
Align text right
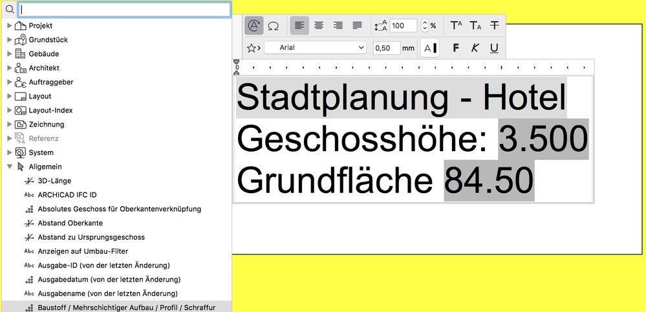coord(338,26)
